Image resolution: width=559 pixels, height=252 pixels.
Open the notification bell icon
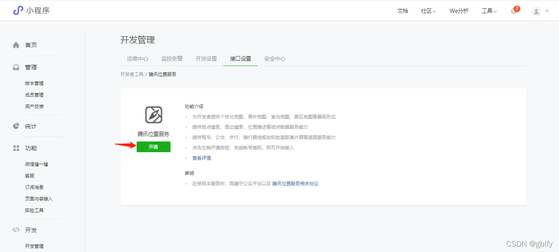coord(514,11)
